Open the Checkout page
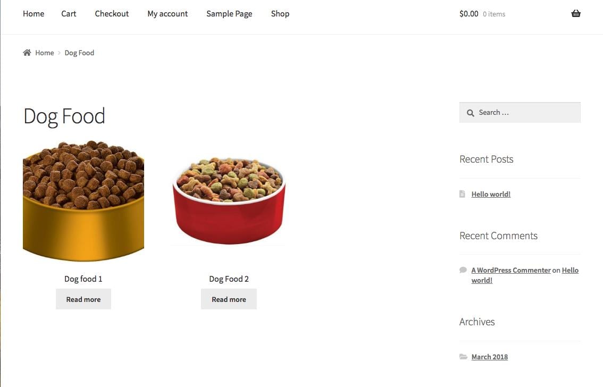This screenshot has width=603, height=387. (112, 14)
